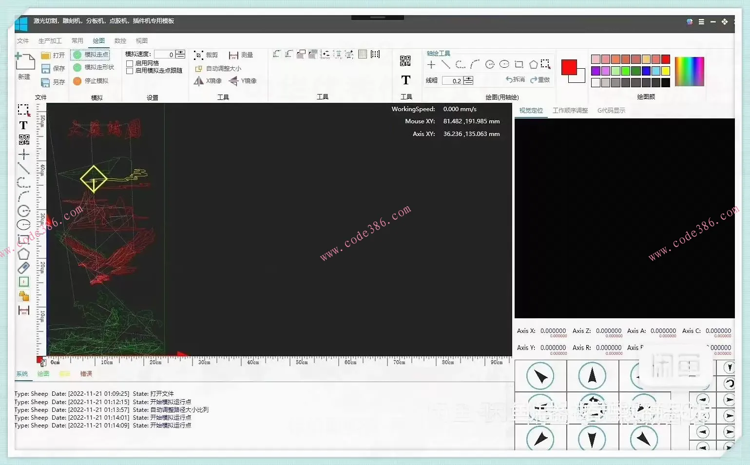
Task: Click the 保存 save icon
Action: click(46, 69)
